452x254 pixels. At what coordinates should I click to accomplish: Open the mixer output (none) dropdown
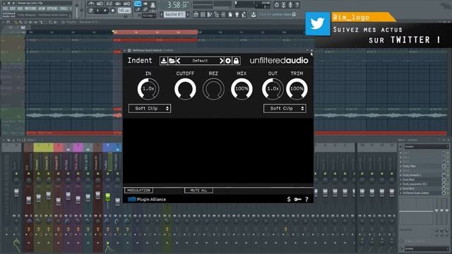pos(426,248)
